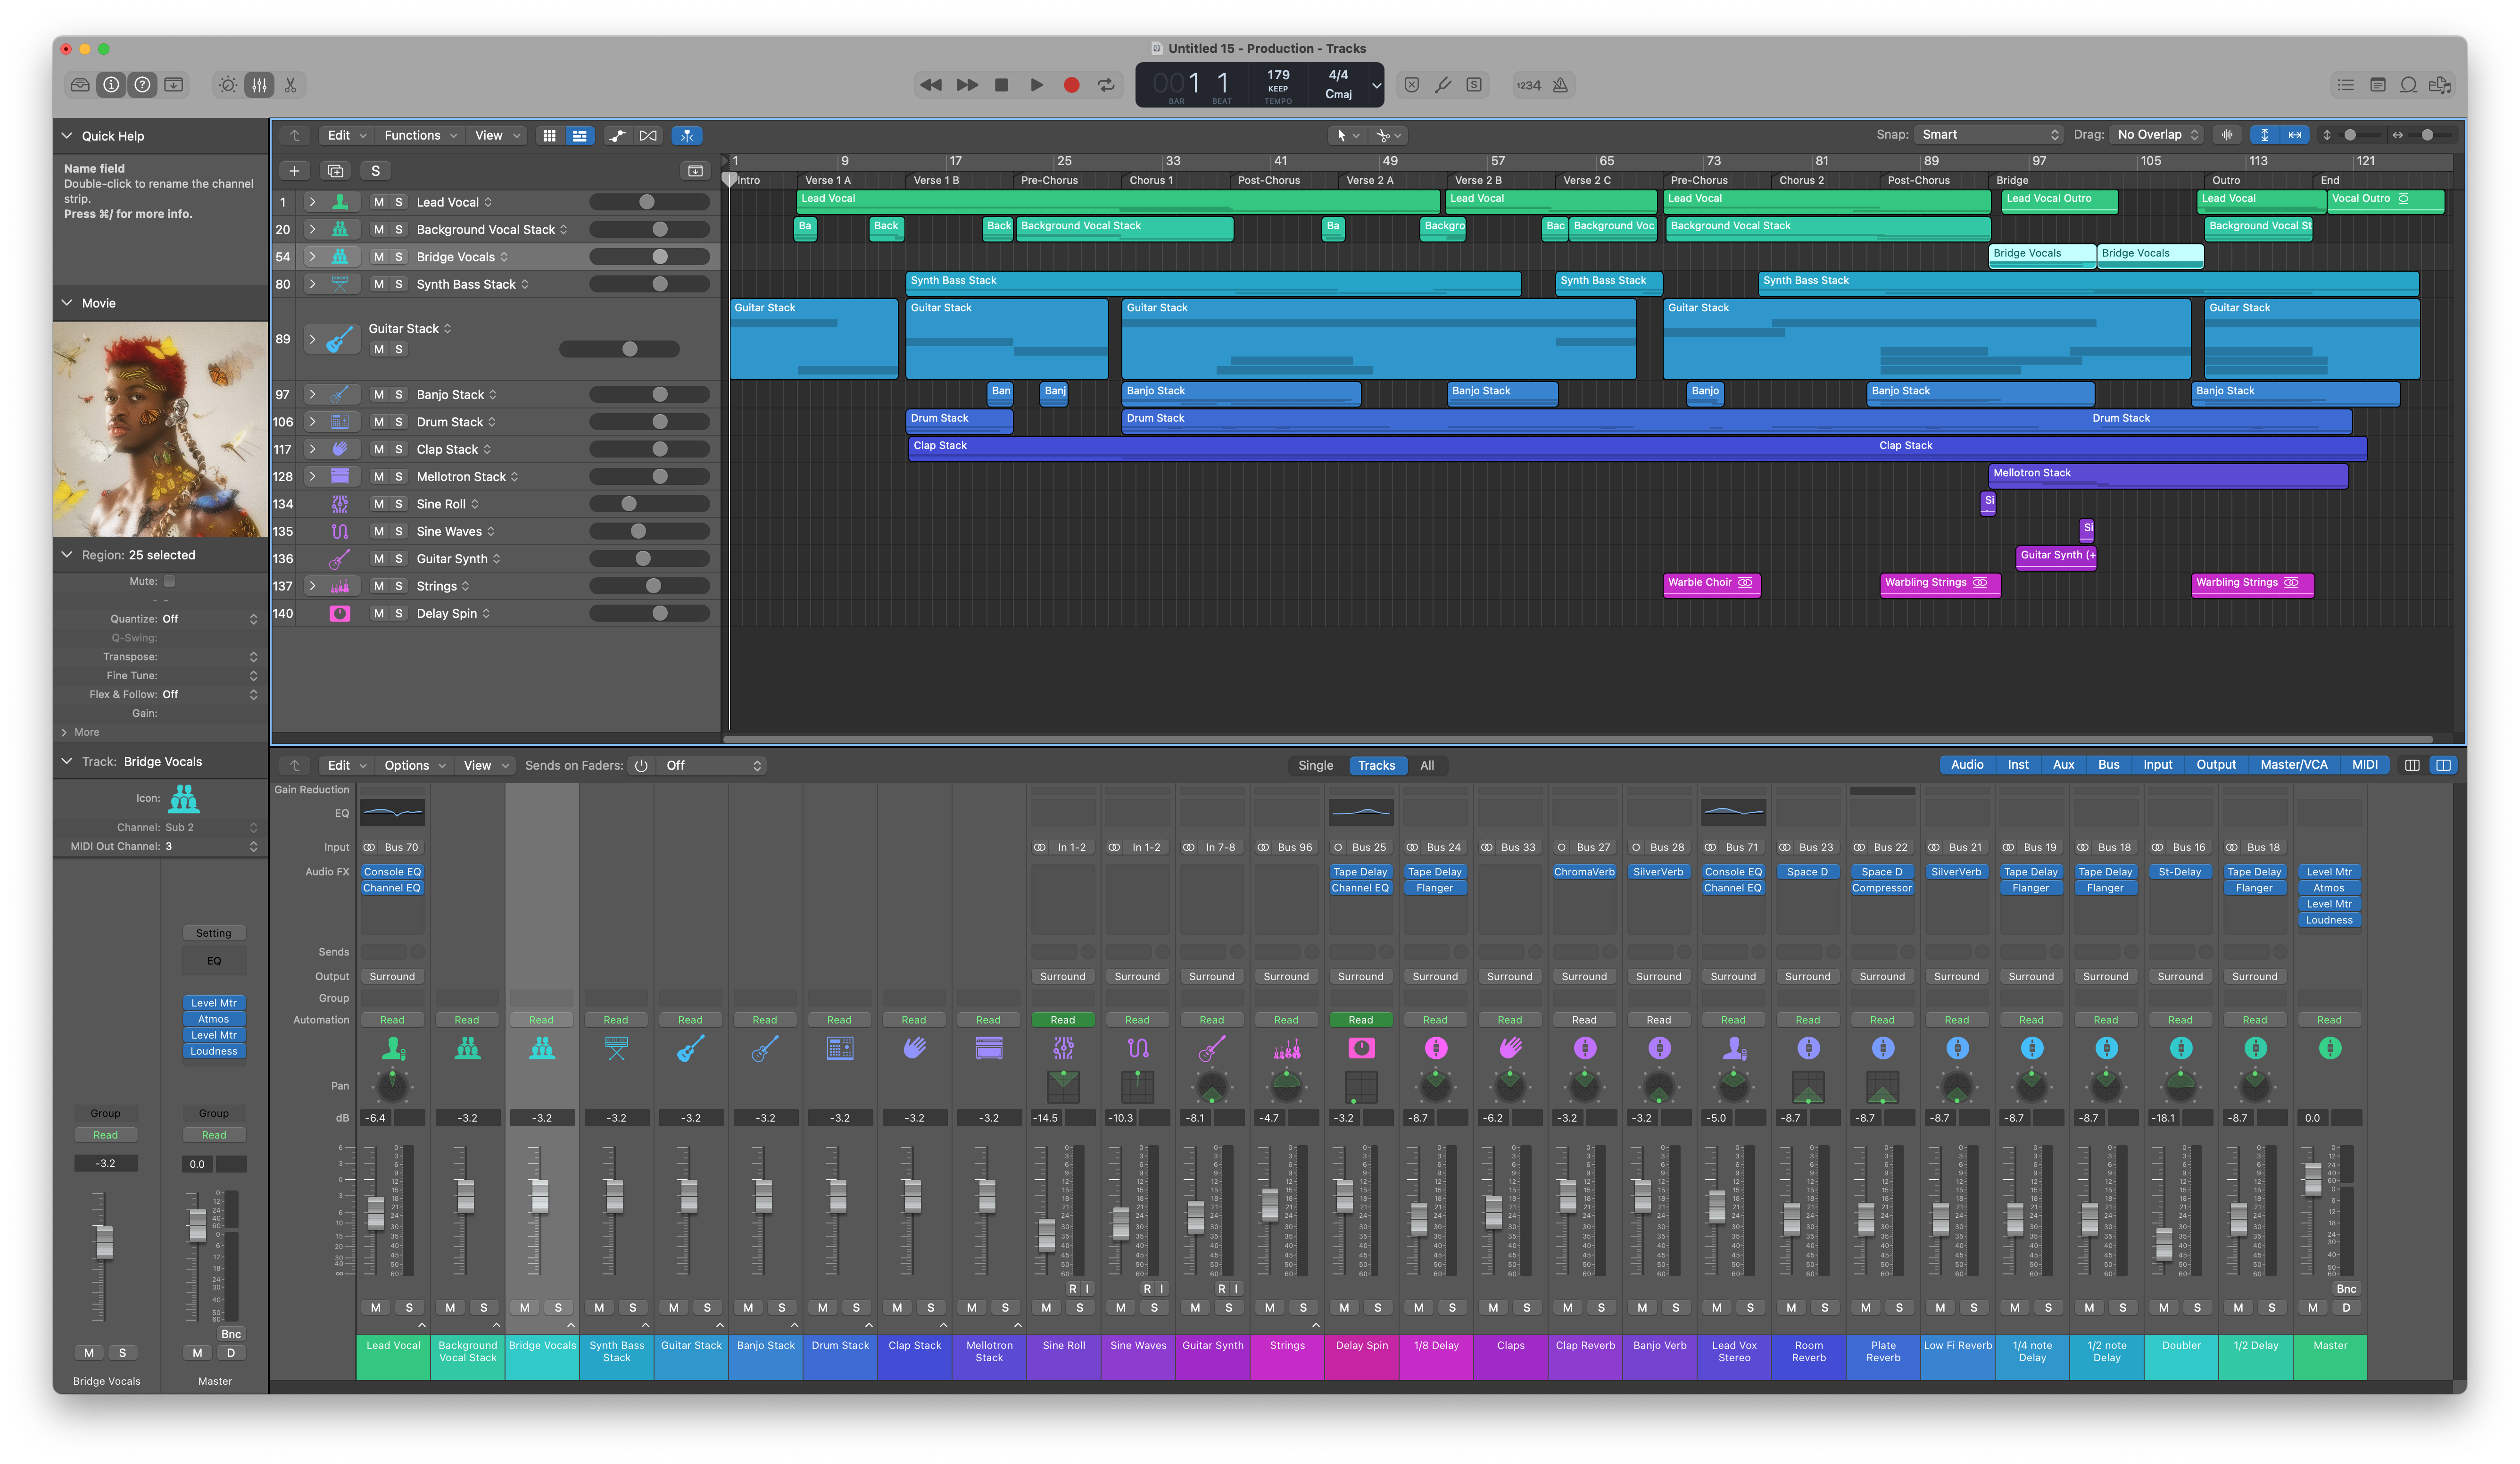The width and height of the screenshot is (2520, 1464).
Task: Click the Delay Spin track icon
Action: (340, 613)
